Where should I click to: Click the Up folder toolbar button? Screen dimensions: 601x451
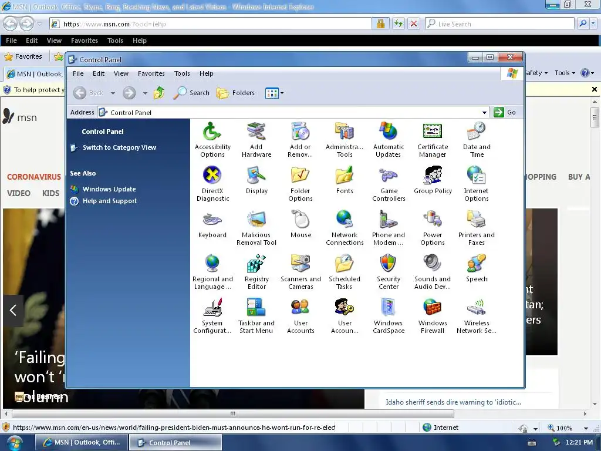[159, 93]
